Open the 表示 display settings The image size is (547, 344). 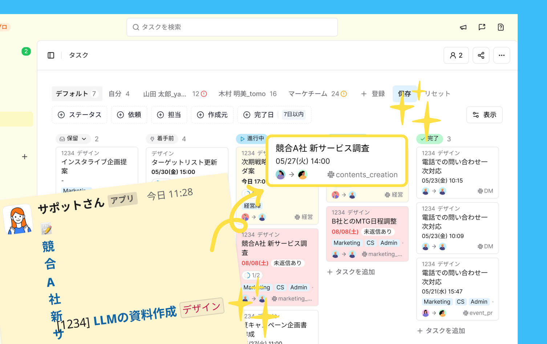[x=485, y=115]
